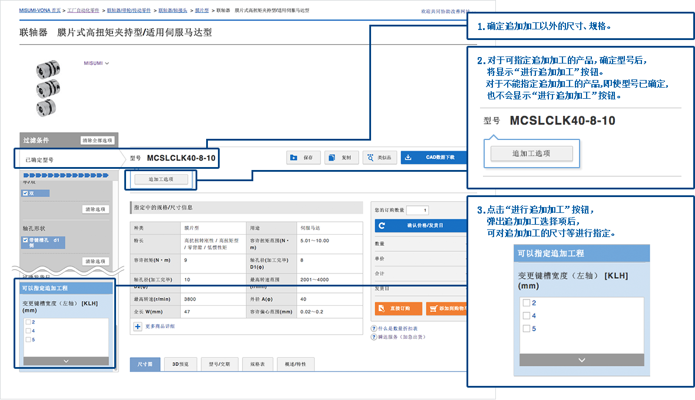Open the 联轴器/带轮/传动零件 breadcrumb link

click(x=129, y=10)
